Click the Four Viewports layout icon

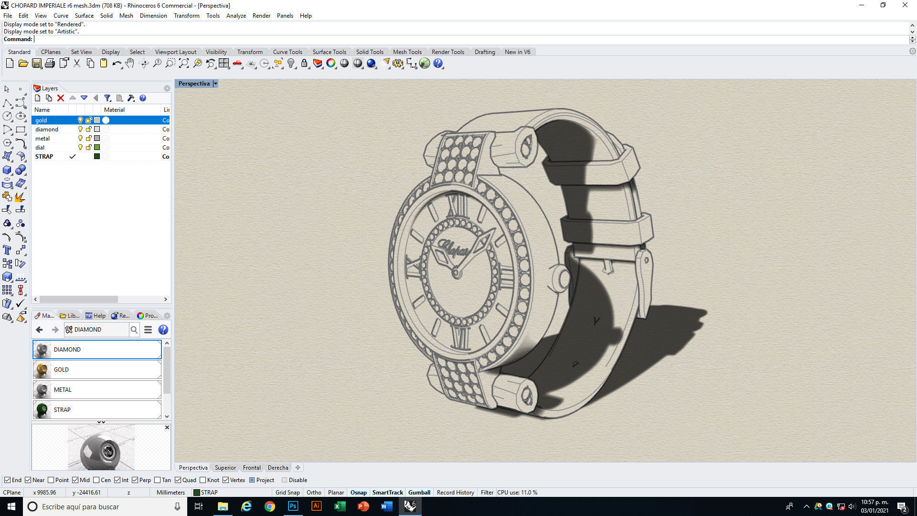pyautogui.click(x=224, y=63)
